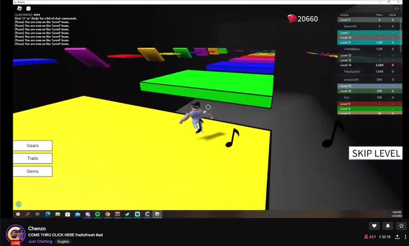Open the Chenzo channel name link
Screen dimensions: 409x246
coord(37,229)
